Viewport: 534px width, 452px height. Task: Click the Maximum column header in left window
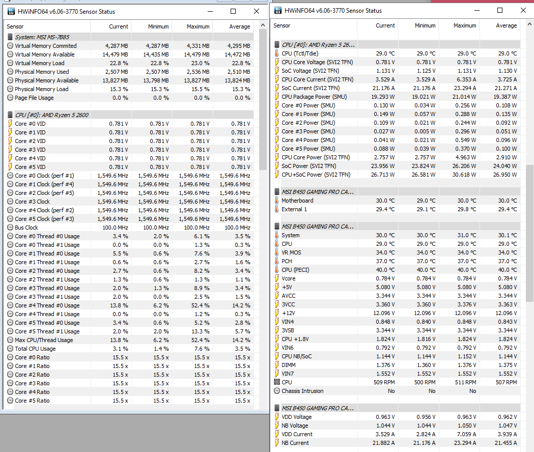click(x=192, y=26)
